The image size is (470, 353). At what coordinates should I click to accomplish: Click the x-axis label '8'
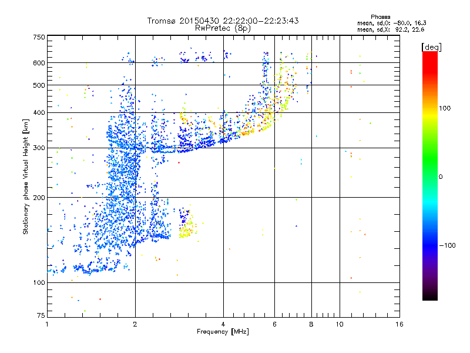point(311,324)
